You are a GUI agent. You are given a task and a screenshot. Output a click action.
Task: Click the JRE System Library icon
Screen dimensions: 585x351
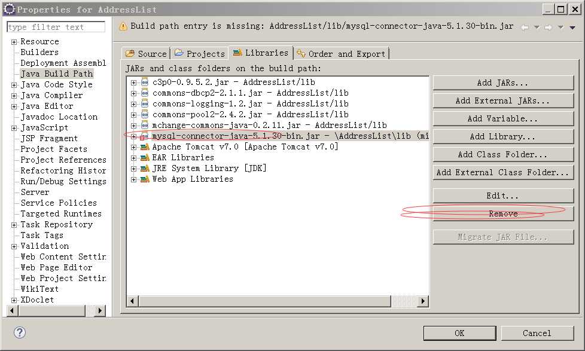(145, 169)
